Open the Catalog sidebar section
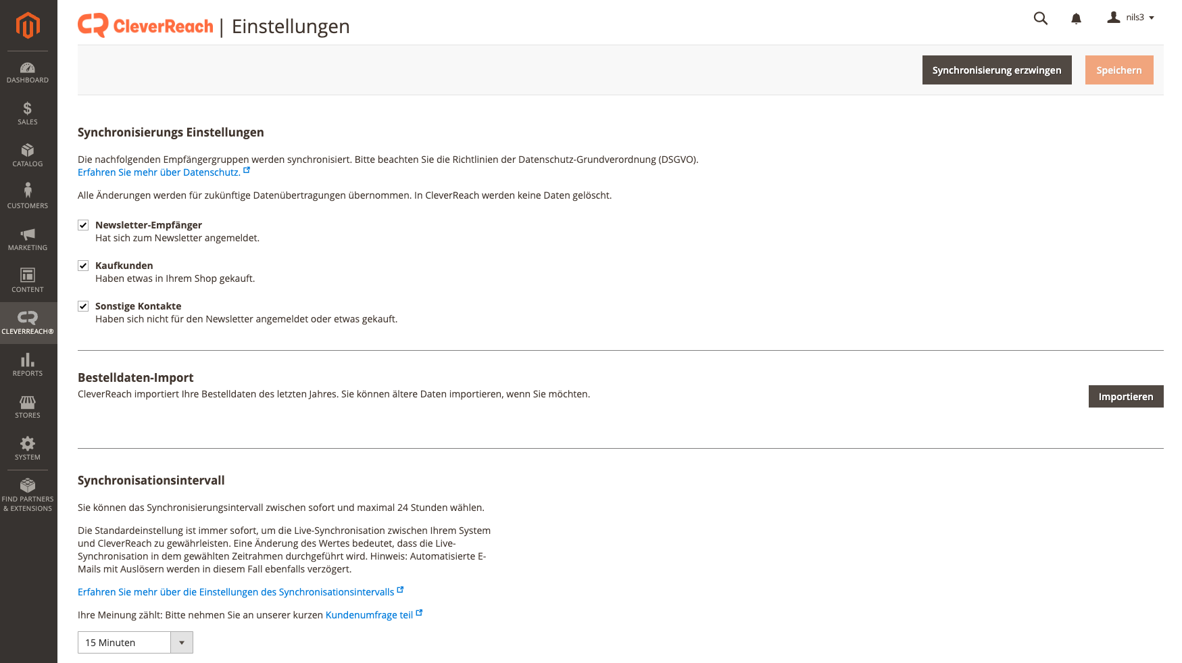 point(28,155)
